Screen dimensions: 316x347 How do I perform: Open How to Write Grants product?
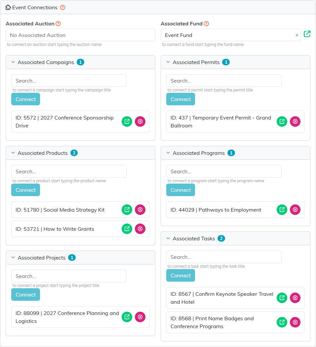[127, 229]
